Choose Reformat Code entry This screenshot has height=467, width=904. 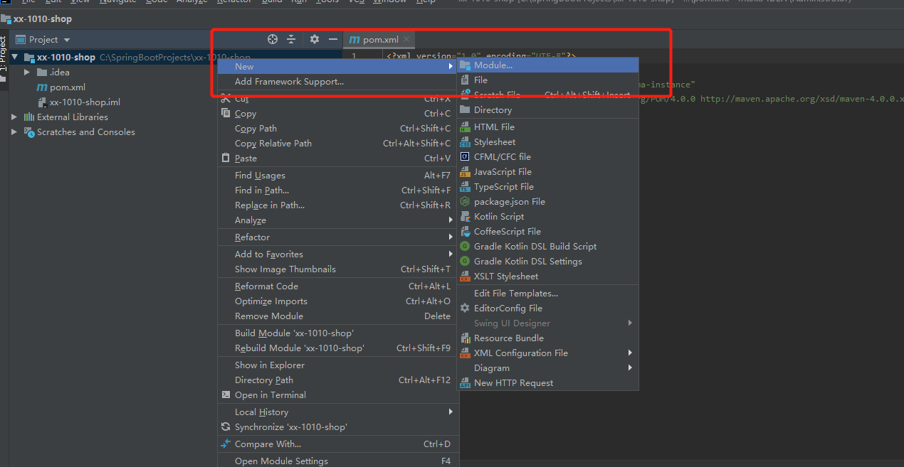coord(337,286)
